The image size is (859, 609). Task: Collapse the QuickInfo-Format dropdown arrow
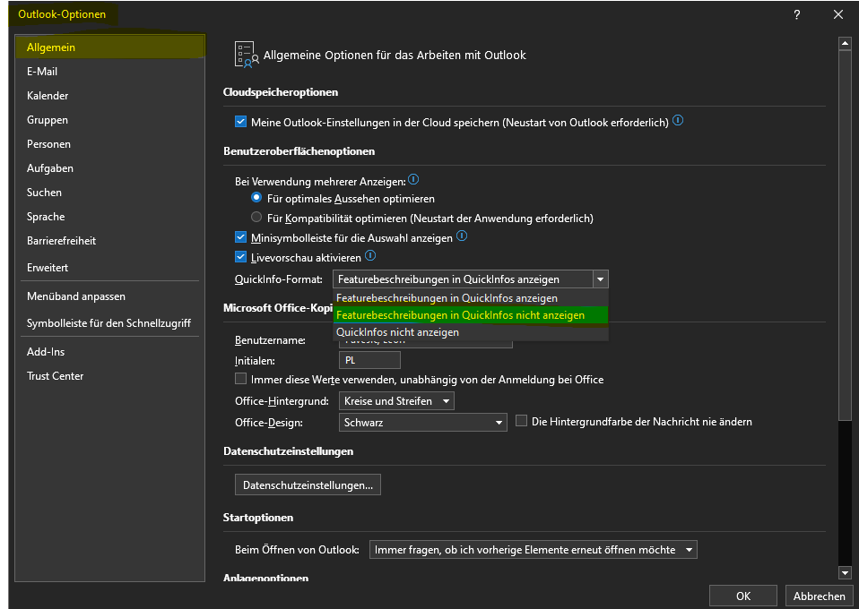click(601, 279)
